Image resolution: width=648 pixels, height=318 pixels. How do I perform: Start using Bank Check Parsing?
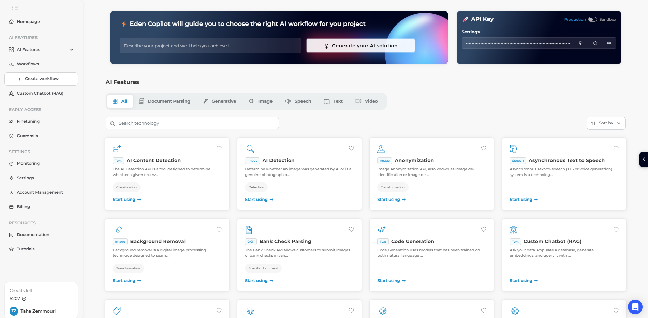(x=259, y=281)
